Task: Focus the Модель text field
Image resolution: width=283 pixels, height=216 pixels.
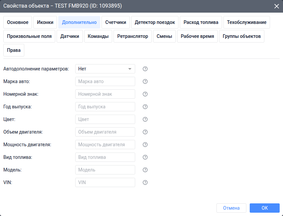Action: pos(105,170)
